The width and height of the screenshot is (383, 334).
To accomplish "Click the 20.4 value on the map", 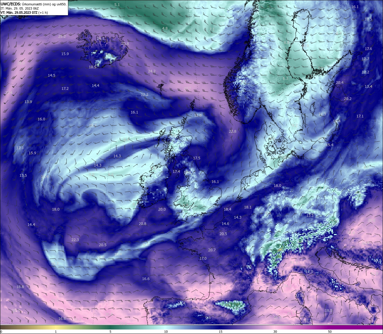I will 340,83.
